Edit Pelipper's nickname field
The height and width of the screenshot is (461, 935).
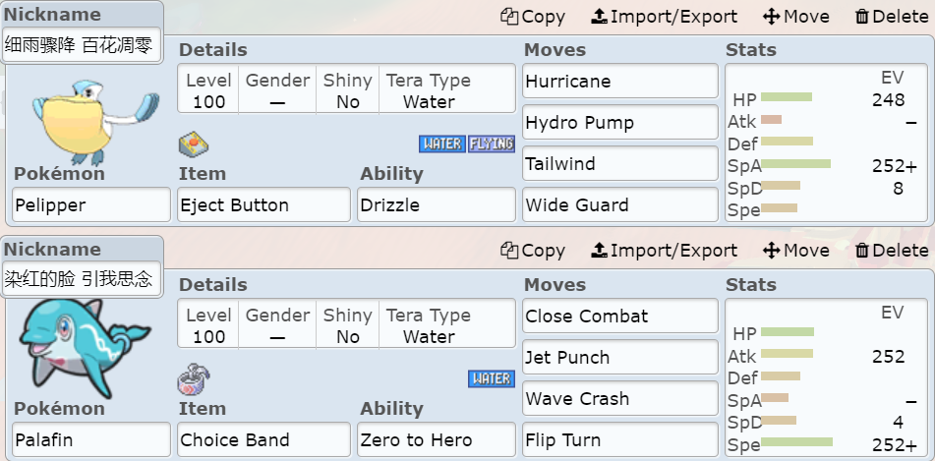tap(83, 45)
